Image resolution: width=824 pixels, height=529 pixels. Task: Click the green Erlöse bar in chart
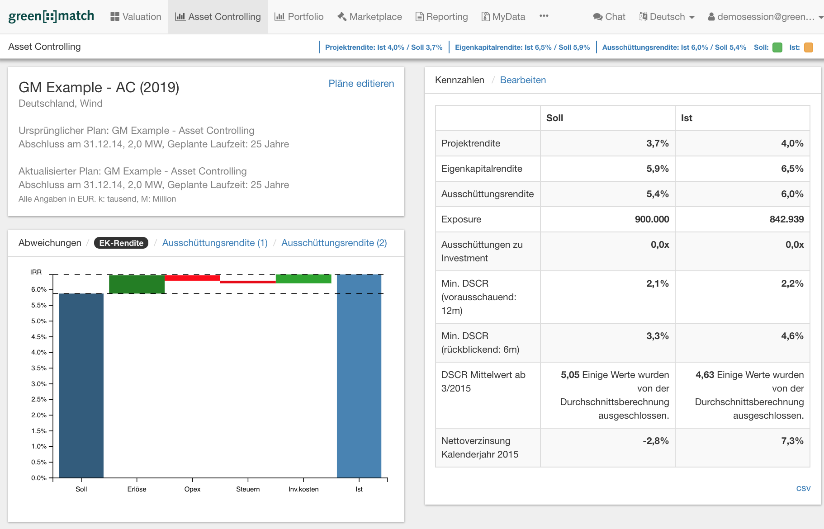[137, 284]
